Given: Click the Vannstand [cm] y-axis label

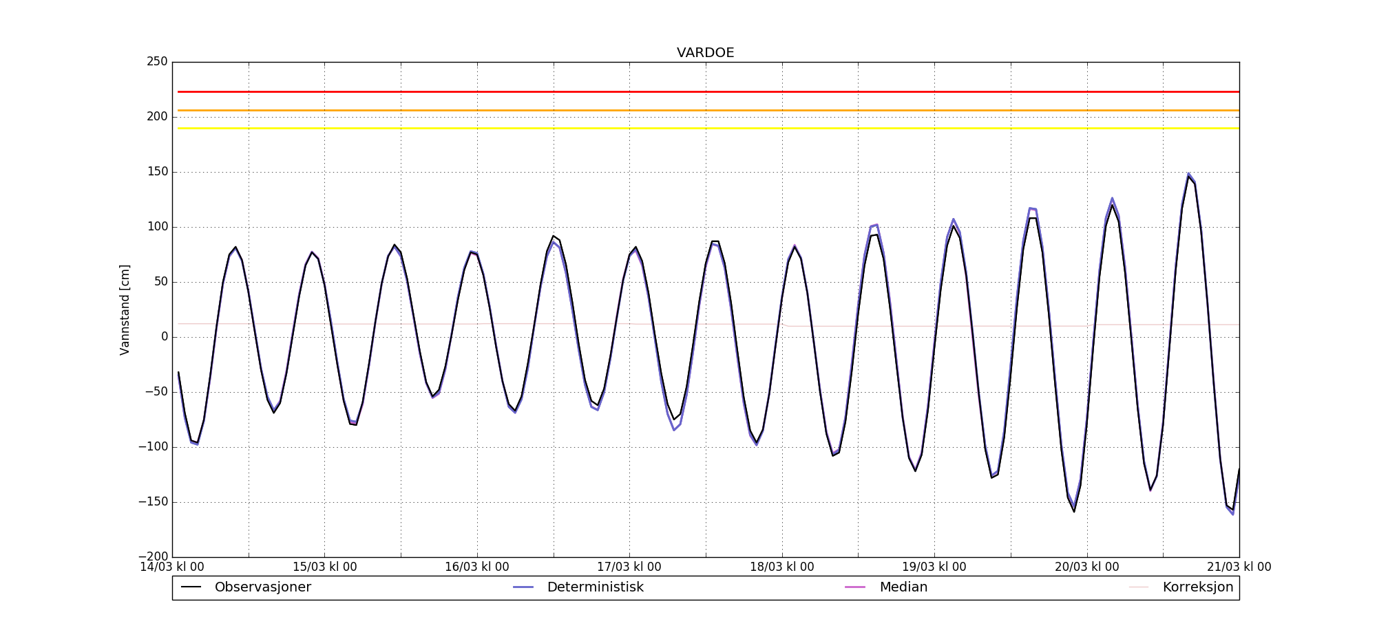Looking at the screenshot, I should pyautogui.click(x=125, y=309).
